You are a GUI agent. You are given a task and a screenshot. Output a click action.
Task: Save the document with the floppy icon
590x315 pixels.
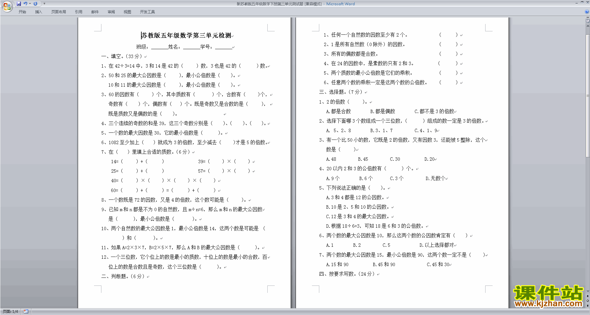click(x=19, y=4)
